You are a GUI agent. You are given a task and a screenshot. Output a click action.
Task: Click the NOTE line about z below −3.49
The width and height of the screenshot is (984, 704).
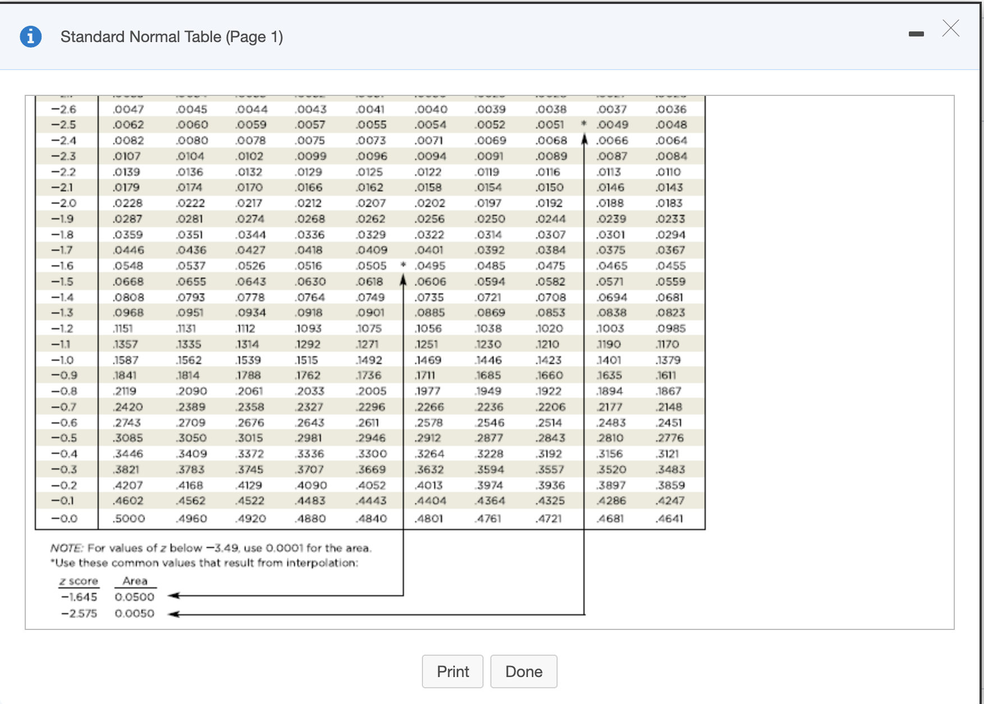pyautogui.click(x=211, y=548)
